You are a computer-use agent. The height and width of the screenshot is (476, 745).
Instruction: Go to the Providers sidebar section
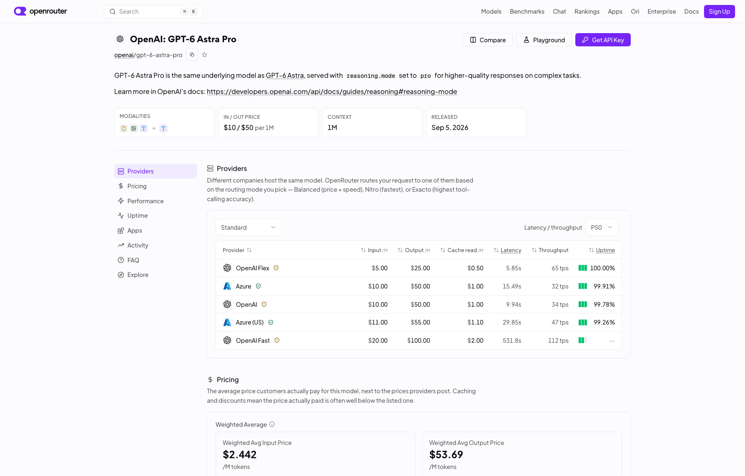click(x=156, y=171)
